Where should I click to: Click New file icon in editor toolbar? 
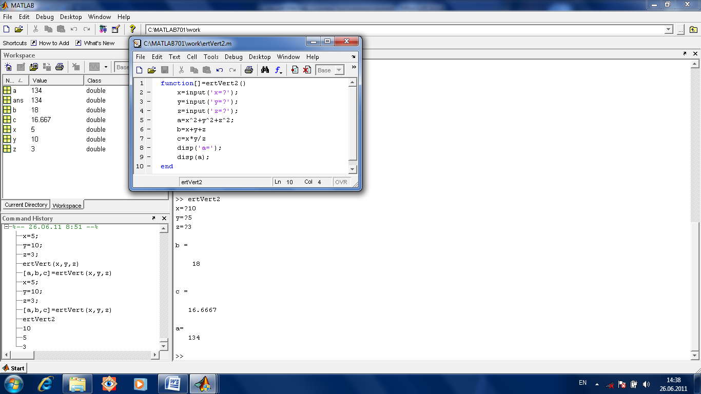(x=140, y=70)
